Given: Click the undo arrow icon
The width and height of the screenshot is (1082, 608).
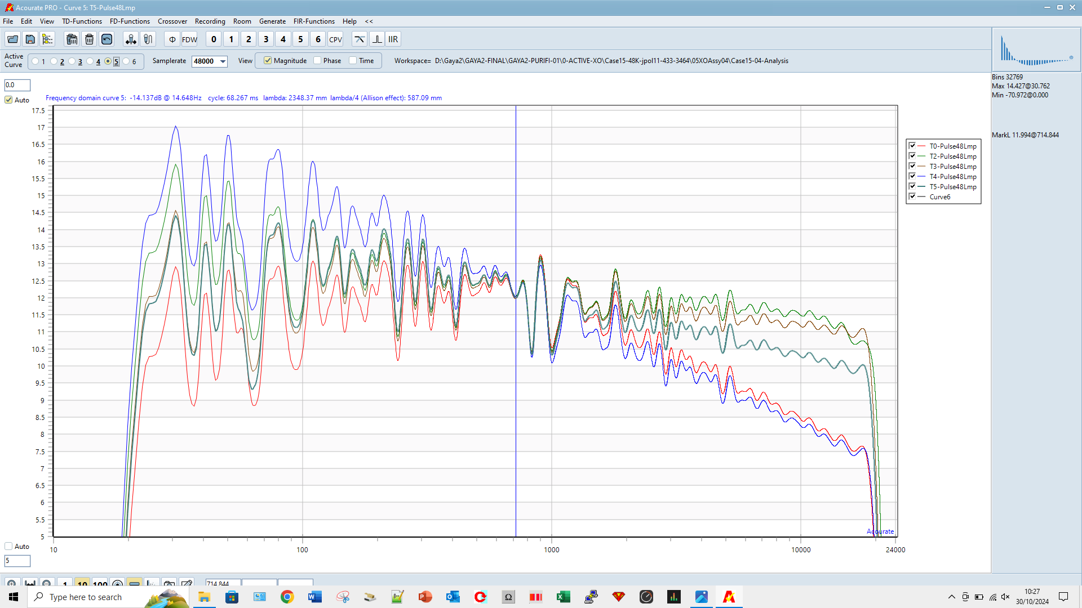Looking at the screenshot, I should pos(107,39).
